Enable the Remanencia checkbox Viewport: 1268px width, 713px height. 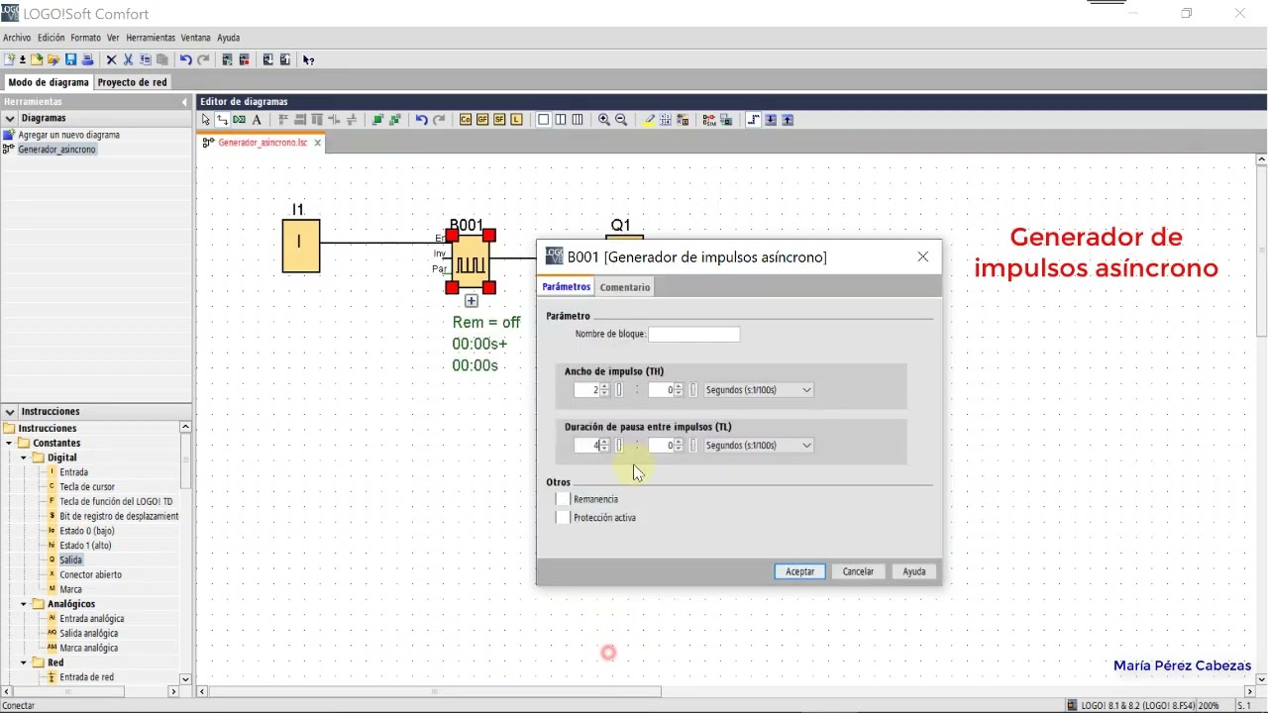pyautogui.click(x=563, y=499)
